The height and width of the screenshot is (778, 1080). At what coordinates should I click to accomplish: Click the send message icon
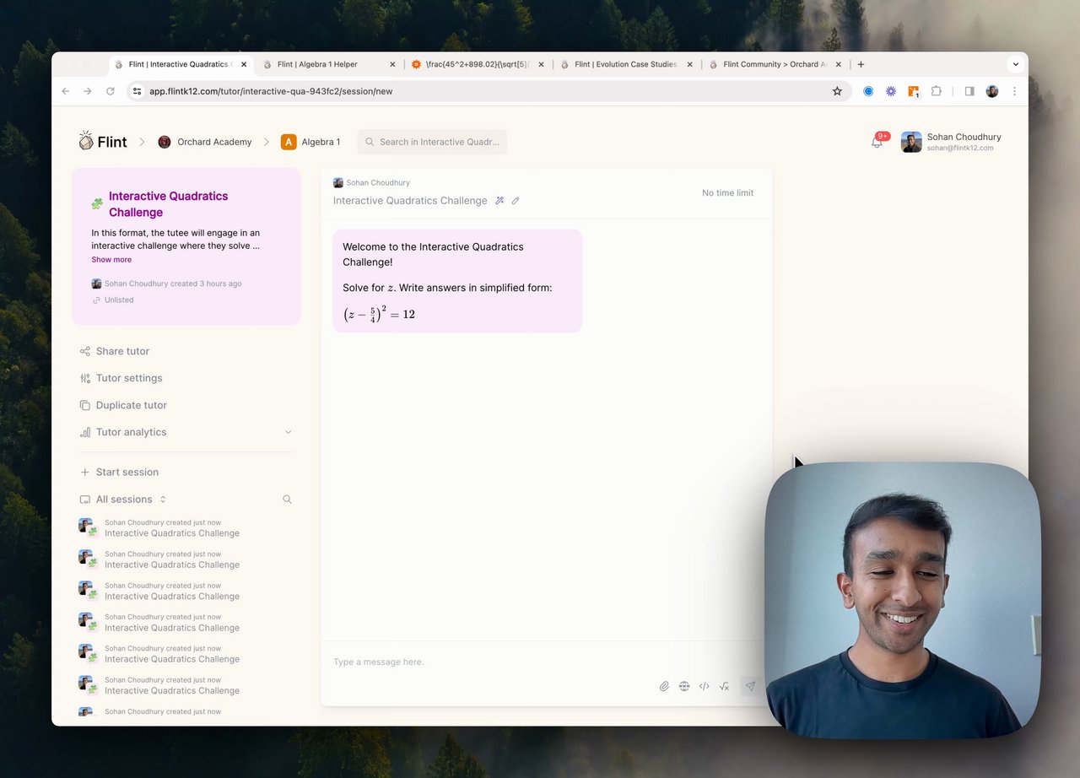750,686
